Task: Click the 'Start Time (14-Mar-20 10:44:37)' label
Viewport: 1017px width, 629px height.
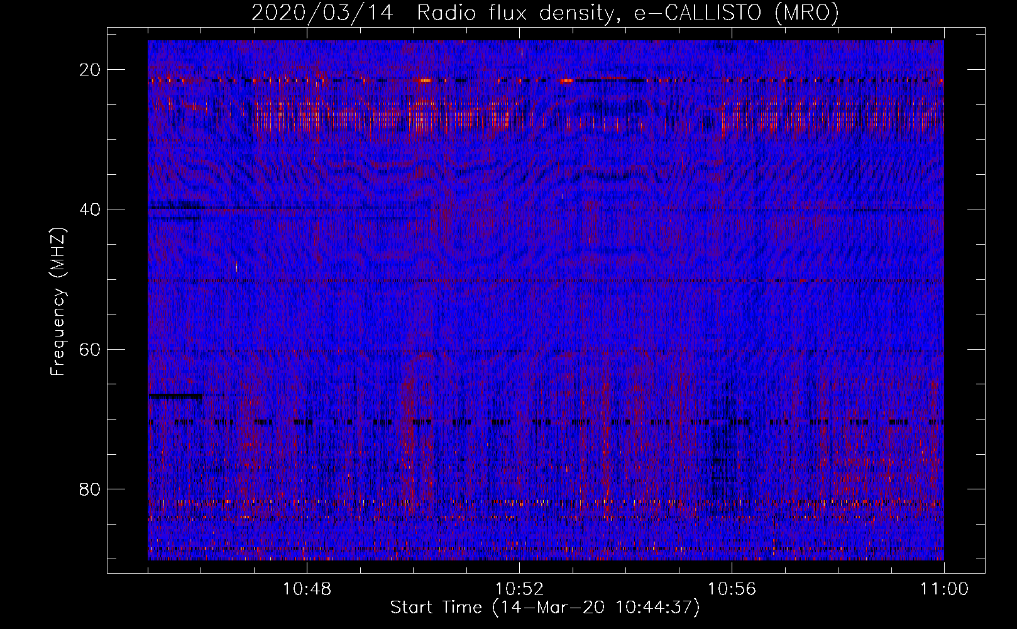Action: [545, 608]
